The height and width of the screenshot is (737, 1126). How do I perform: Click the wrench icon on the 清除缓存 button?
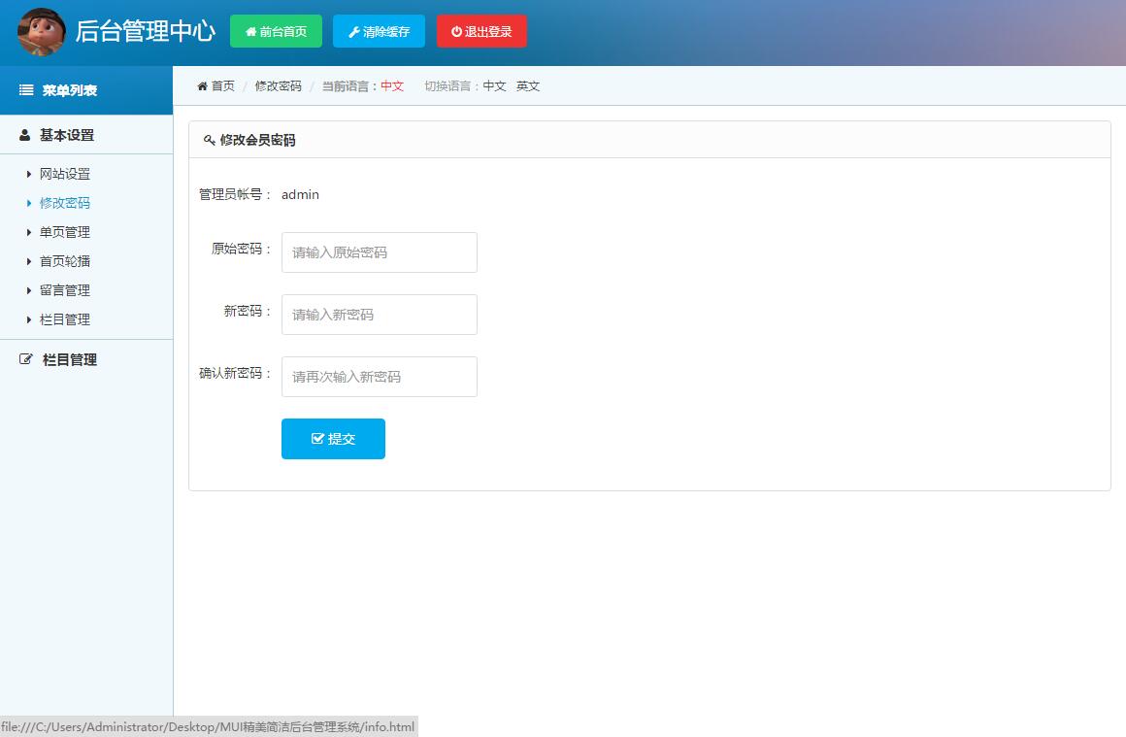[x=352, y=30]
